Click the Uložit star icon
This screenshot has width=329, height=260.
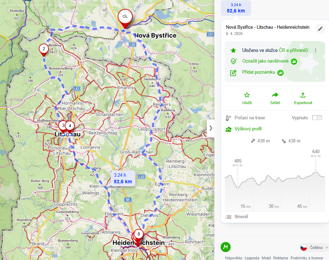[x=247, y=95]
